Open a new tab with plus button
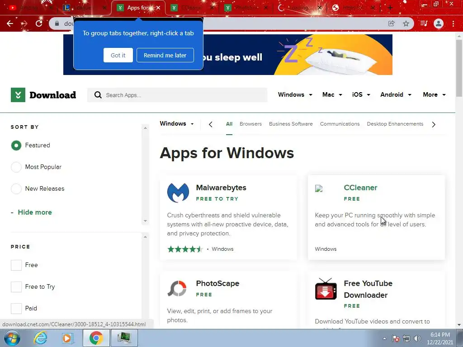 [x=390, y=8]
